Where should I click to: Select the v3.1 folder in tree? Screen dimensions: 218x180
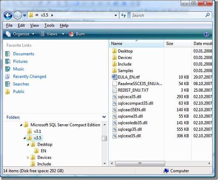tap(37, 131)
